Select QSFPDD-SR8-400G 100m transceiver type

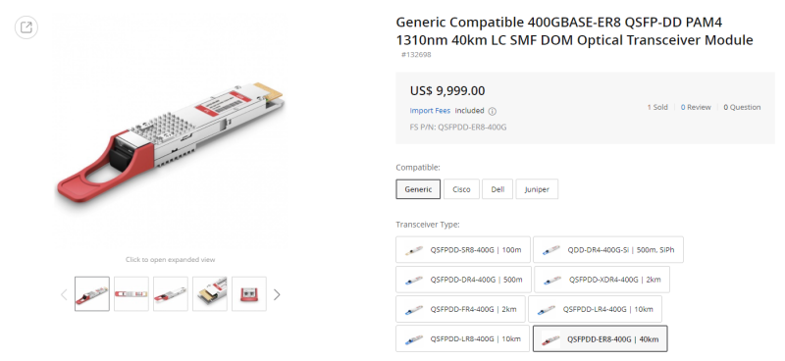click(x=463, y=249)
